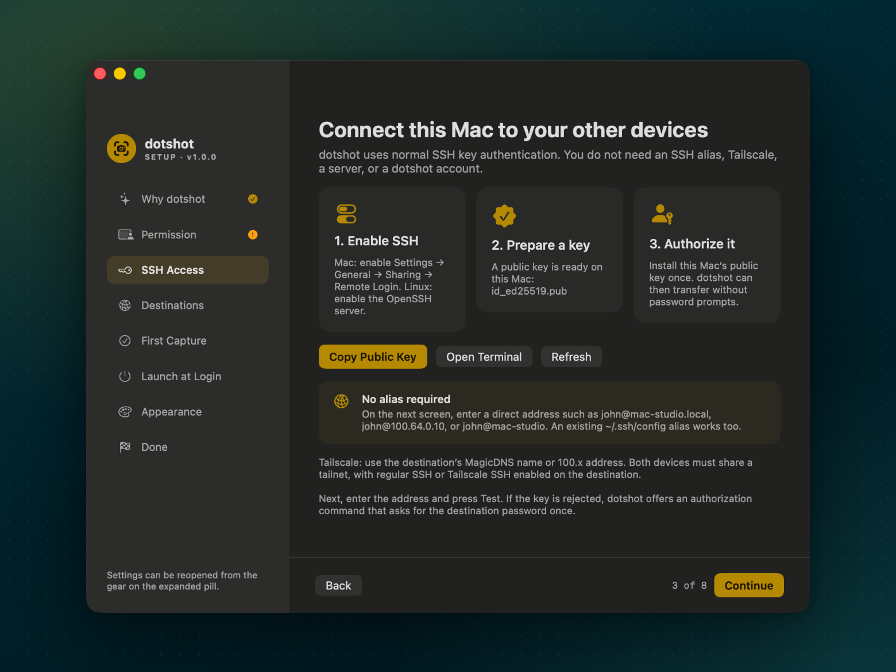Viewport: 896px width, 672px height.
Task: Open the First Capture step
Action: [188, 341]
